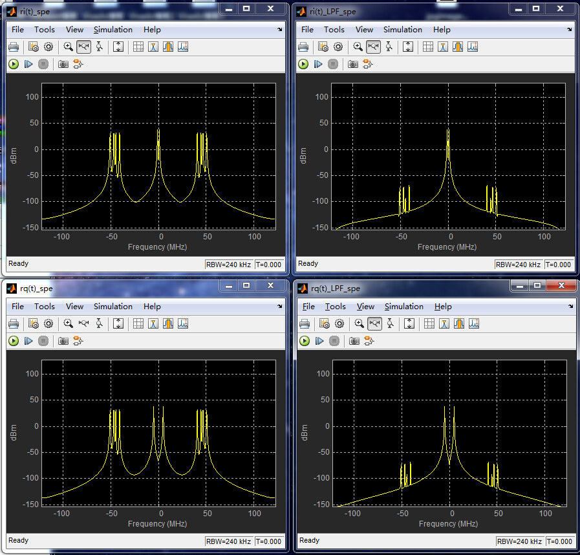Image resolution: width=580 pixels, height=555 pixels.
Task: Open the View menu in ri(t)_LPF_spe window
Action: coord(364,30)
